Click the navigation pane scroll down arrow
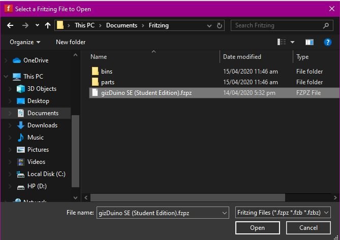The width and height of the screenshot is (340, 240). (75, 197)
